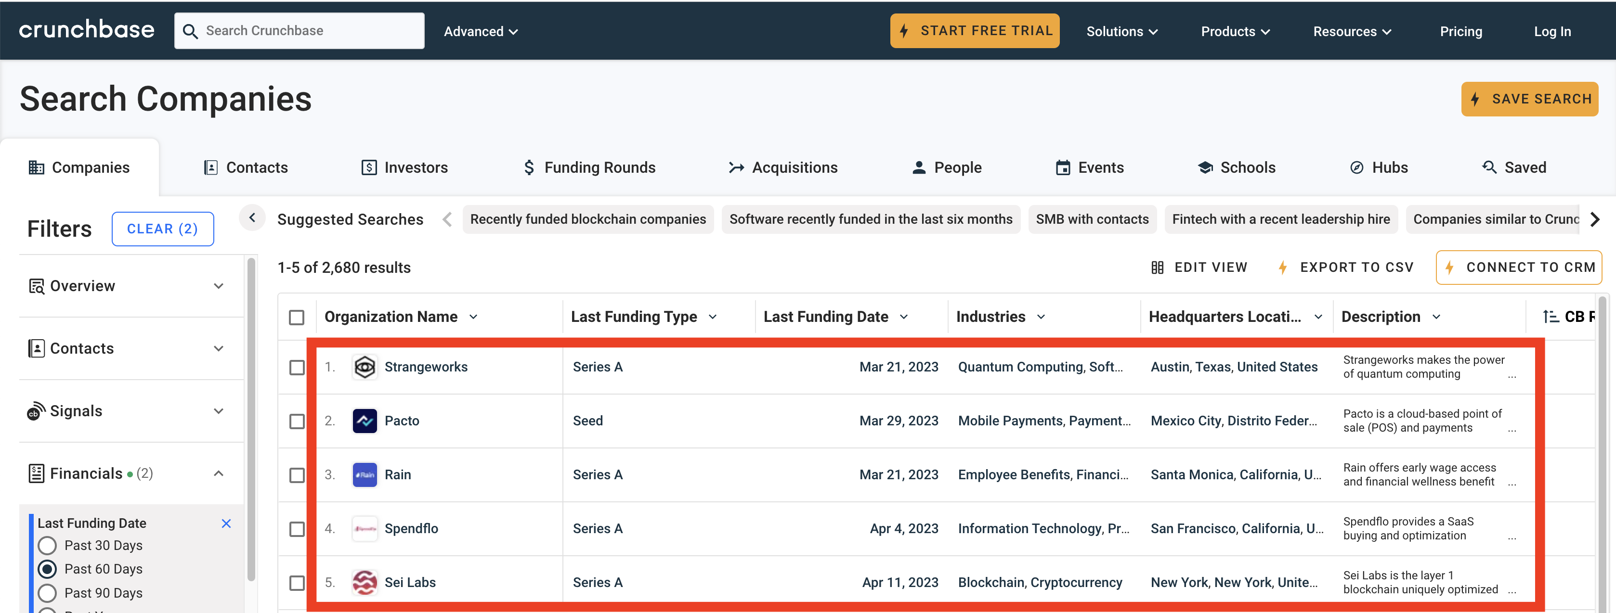Open the Acquisitions tab
Viewport: 1616px width, 613px height.
pos(782,167)
